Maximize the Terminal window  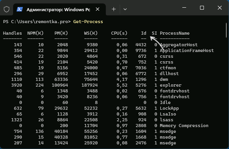click(202, 8)
